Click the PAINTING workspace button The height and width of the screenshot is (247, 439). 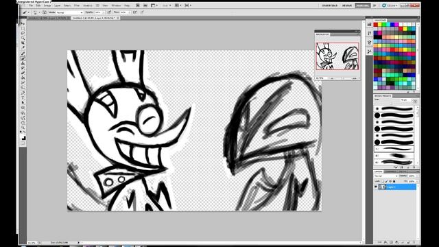pyautogui.click(x=363, y=5)
